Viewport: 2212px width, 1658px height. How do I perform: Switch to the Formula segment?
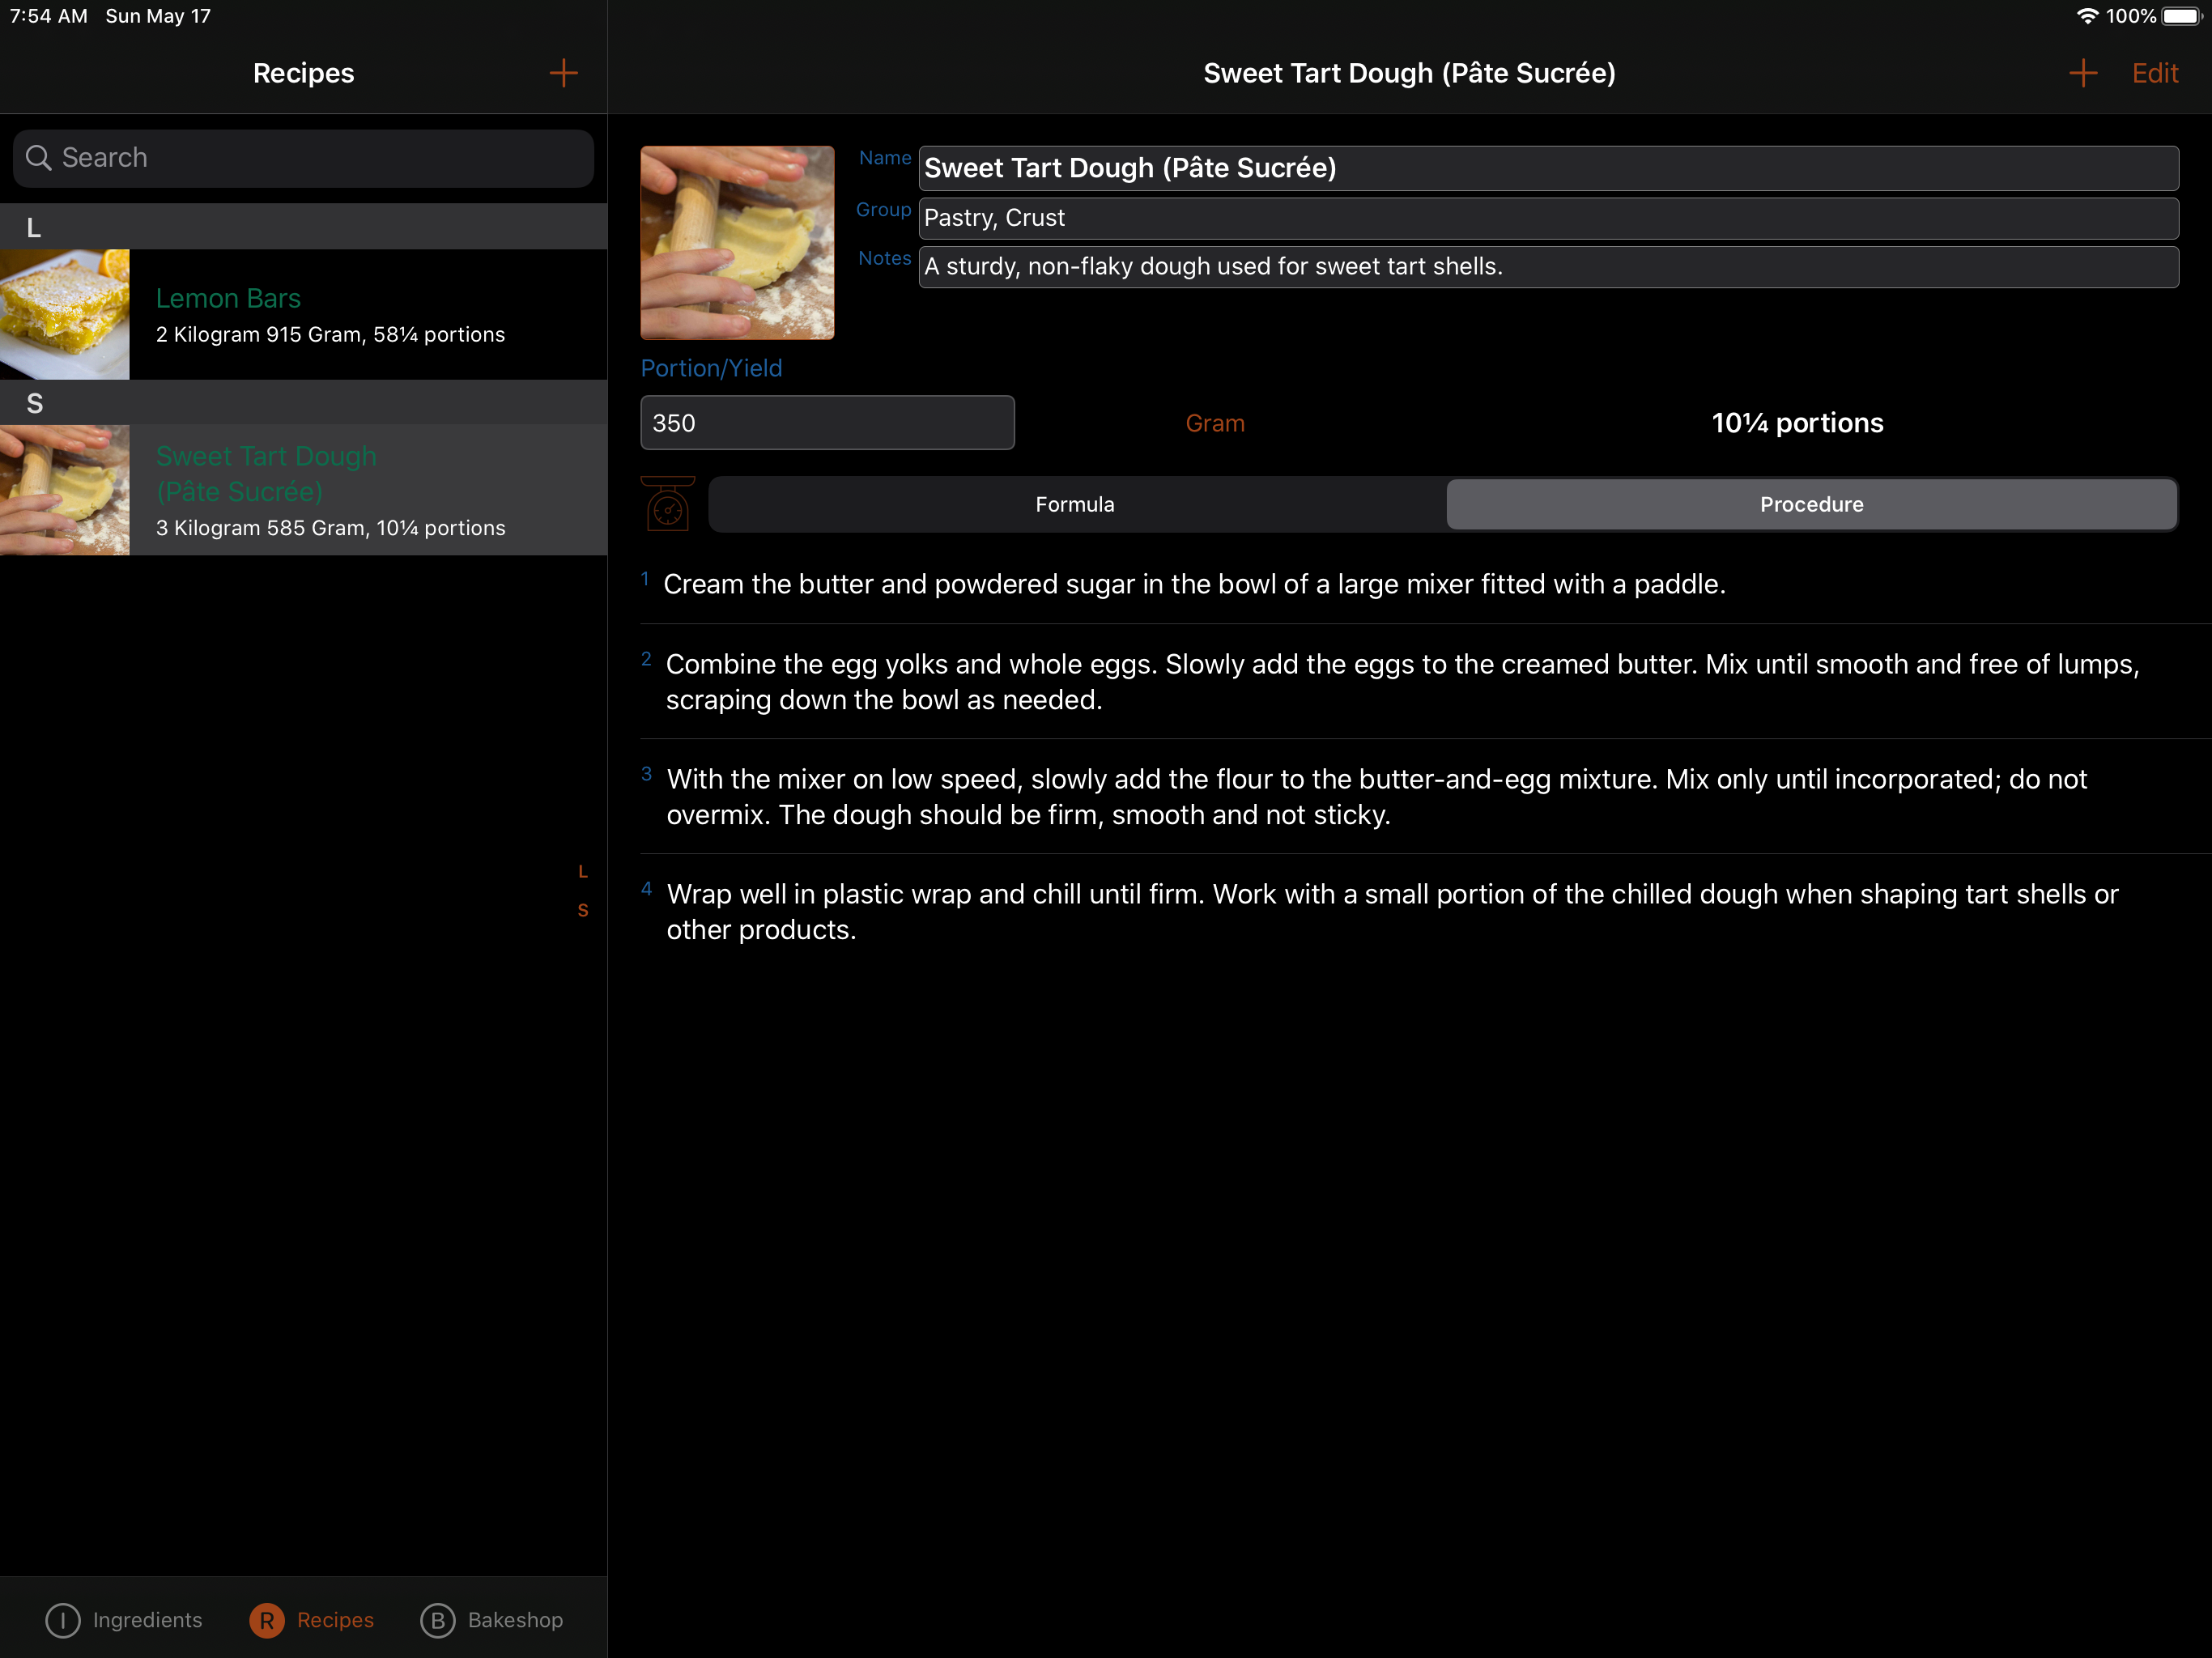1075,504
